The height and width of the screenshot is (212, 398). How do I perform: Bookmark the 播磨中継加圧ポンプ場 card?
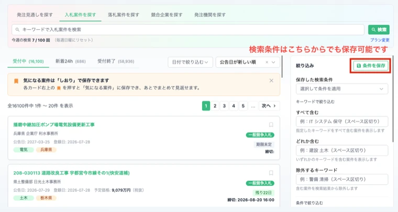[271, 124]
